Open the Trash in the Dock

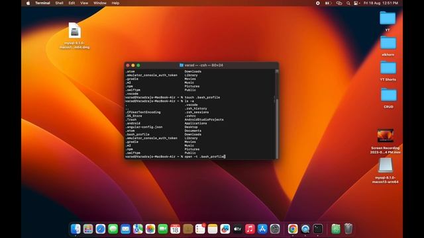coord(348,229)
